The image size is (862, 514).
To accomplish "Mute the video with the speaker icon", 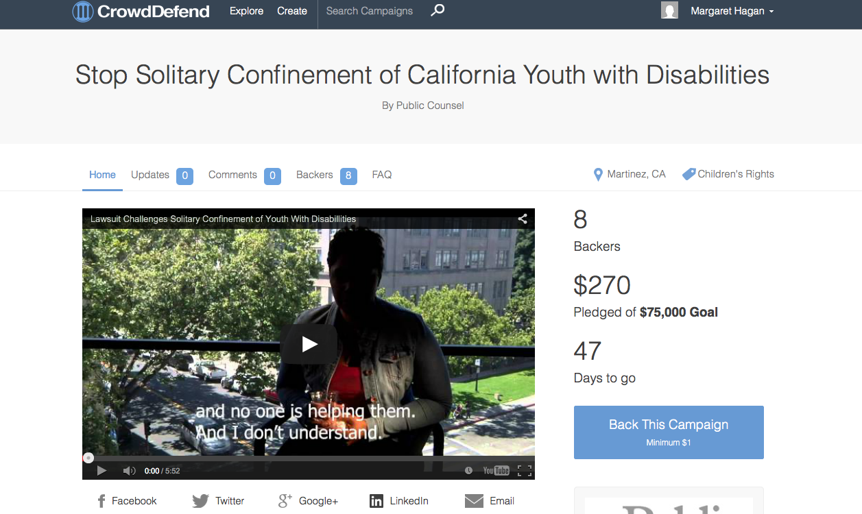I will point(129,471).
